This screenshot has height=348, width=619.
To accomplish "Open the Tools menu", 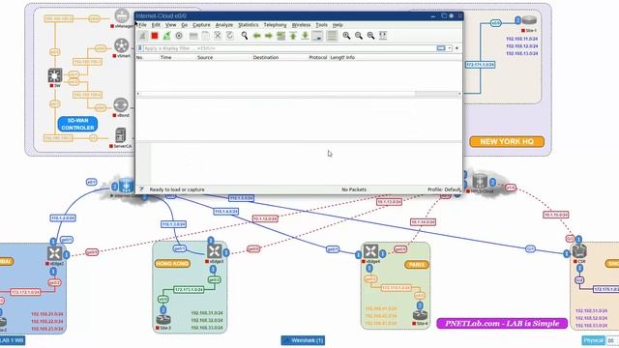I will coord(321,25).
